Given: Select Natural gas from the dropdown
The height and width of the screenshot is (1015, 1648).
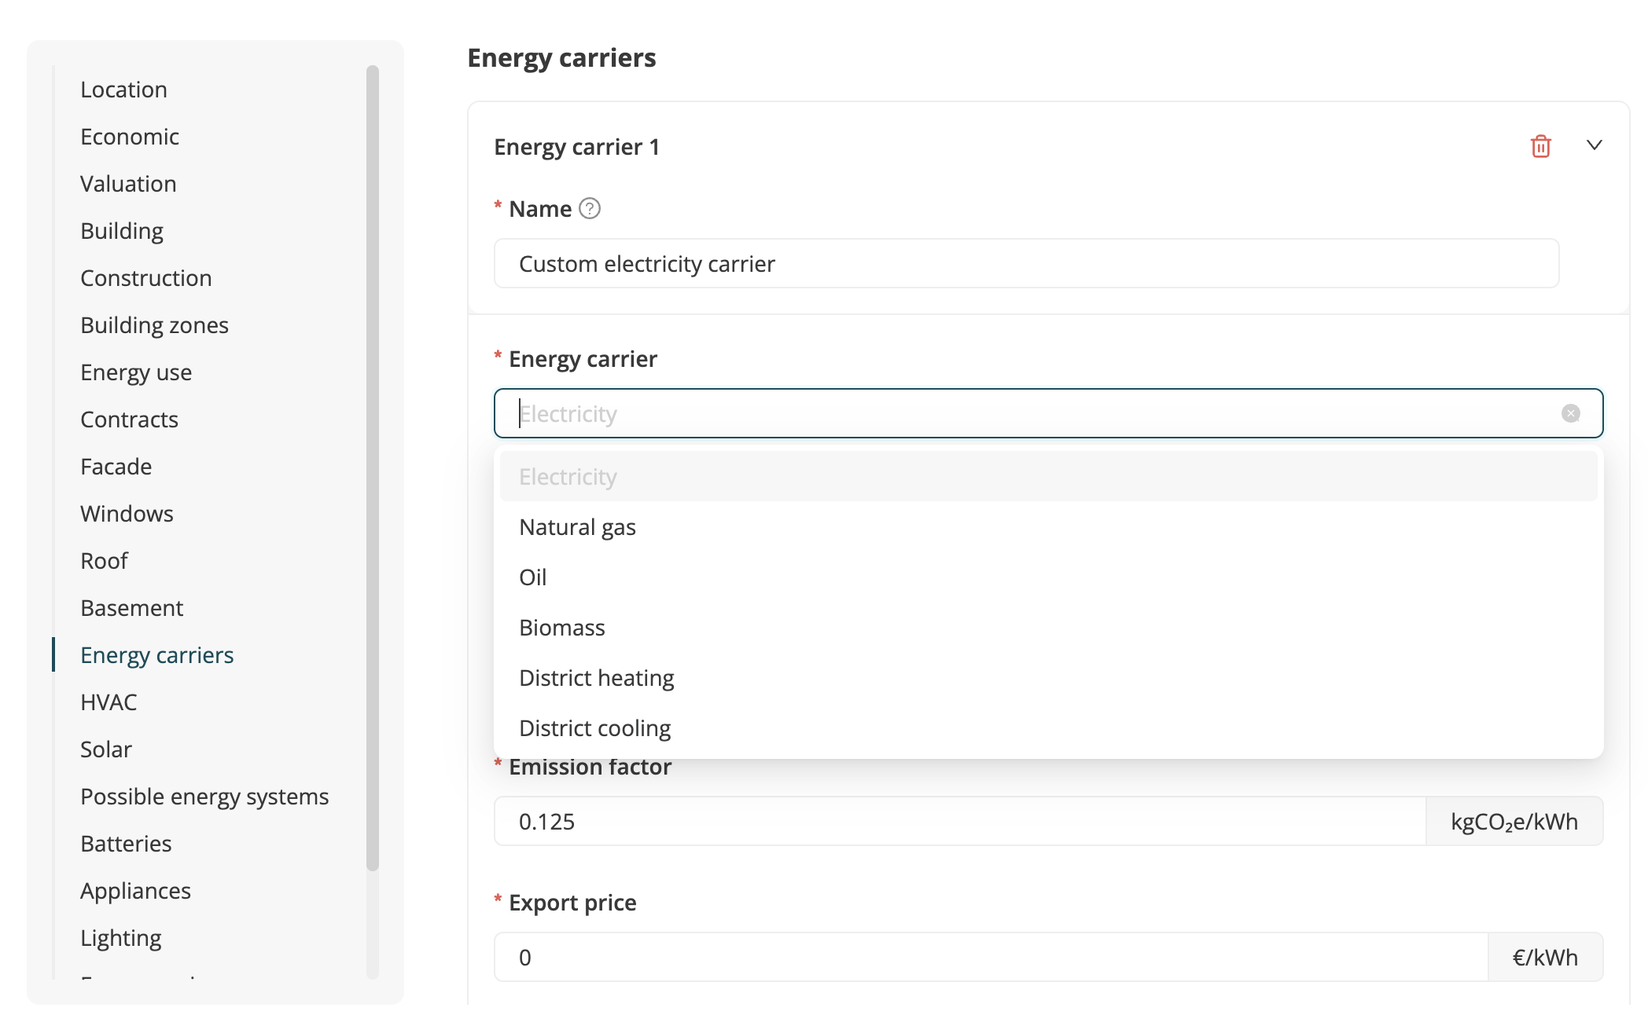Looking at the screenshot, I should (x=577, y=527).
